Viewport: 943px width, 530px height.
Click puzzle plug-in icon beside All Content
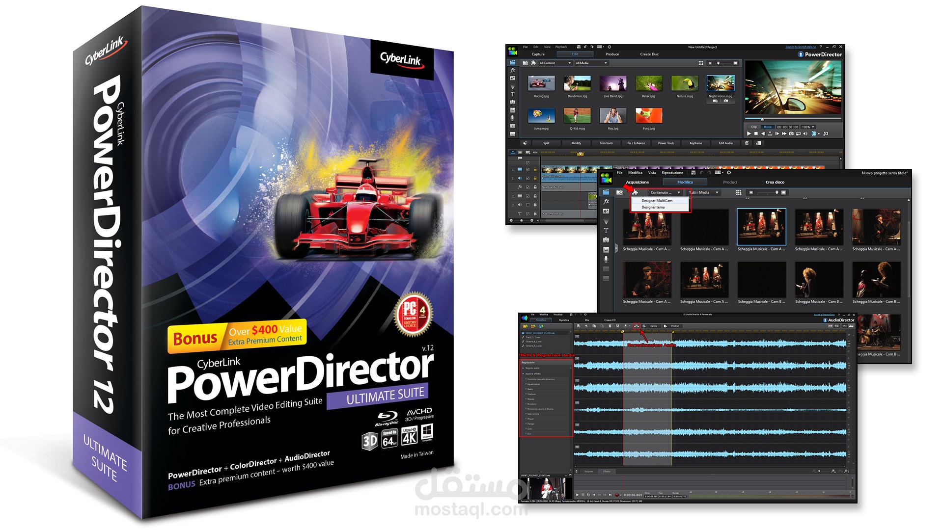point(533,63)
